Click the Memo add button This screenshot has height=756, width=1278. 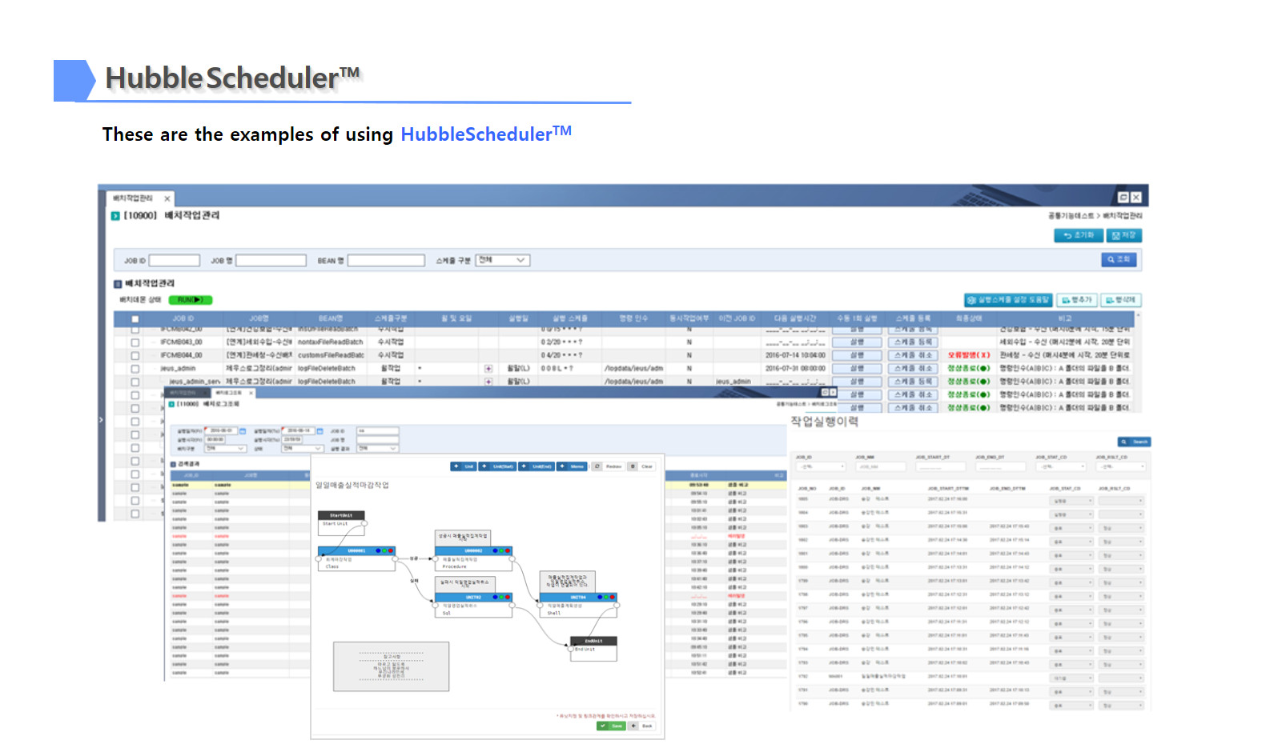click(573, 466)
